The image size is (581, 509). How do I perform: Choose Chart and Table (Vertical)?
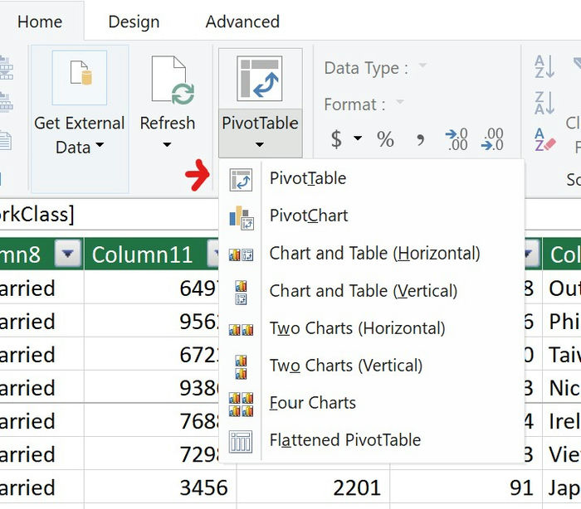pos(372,291)
